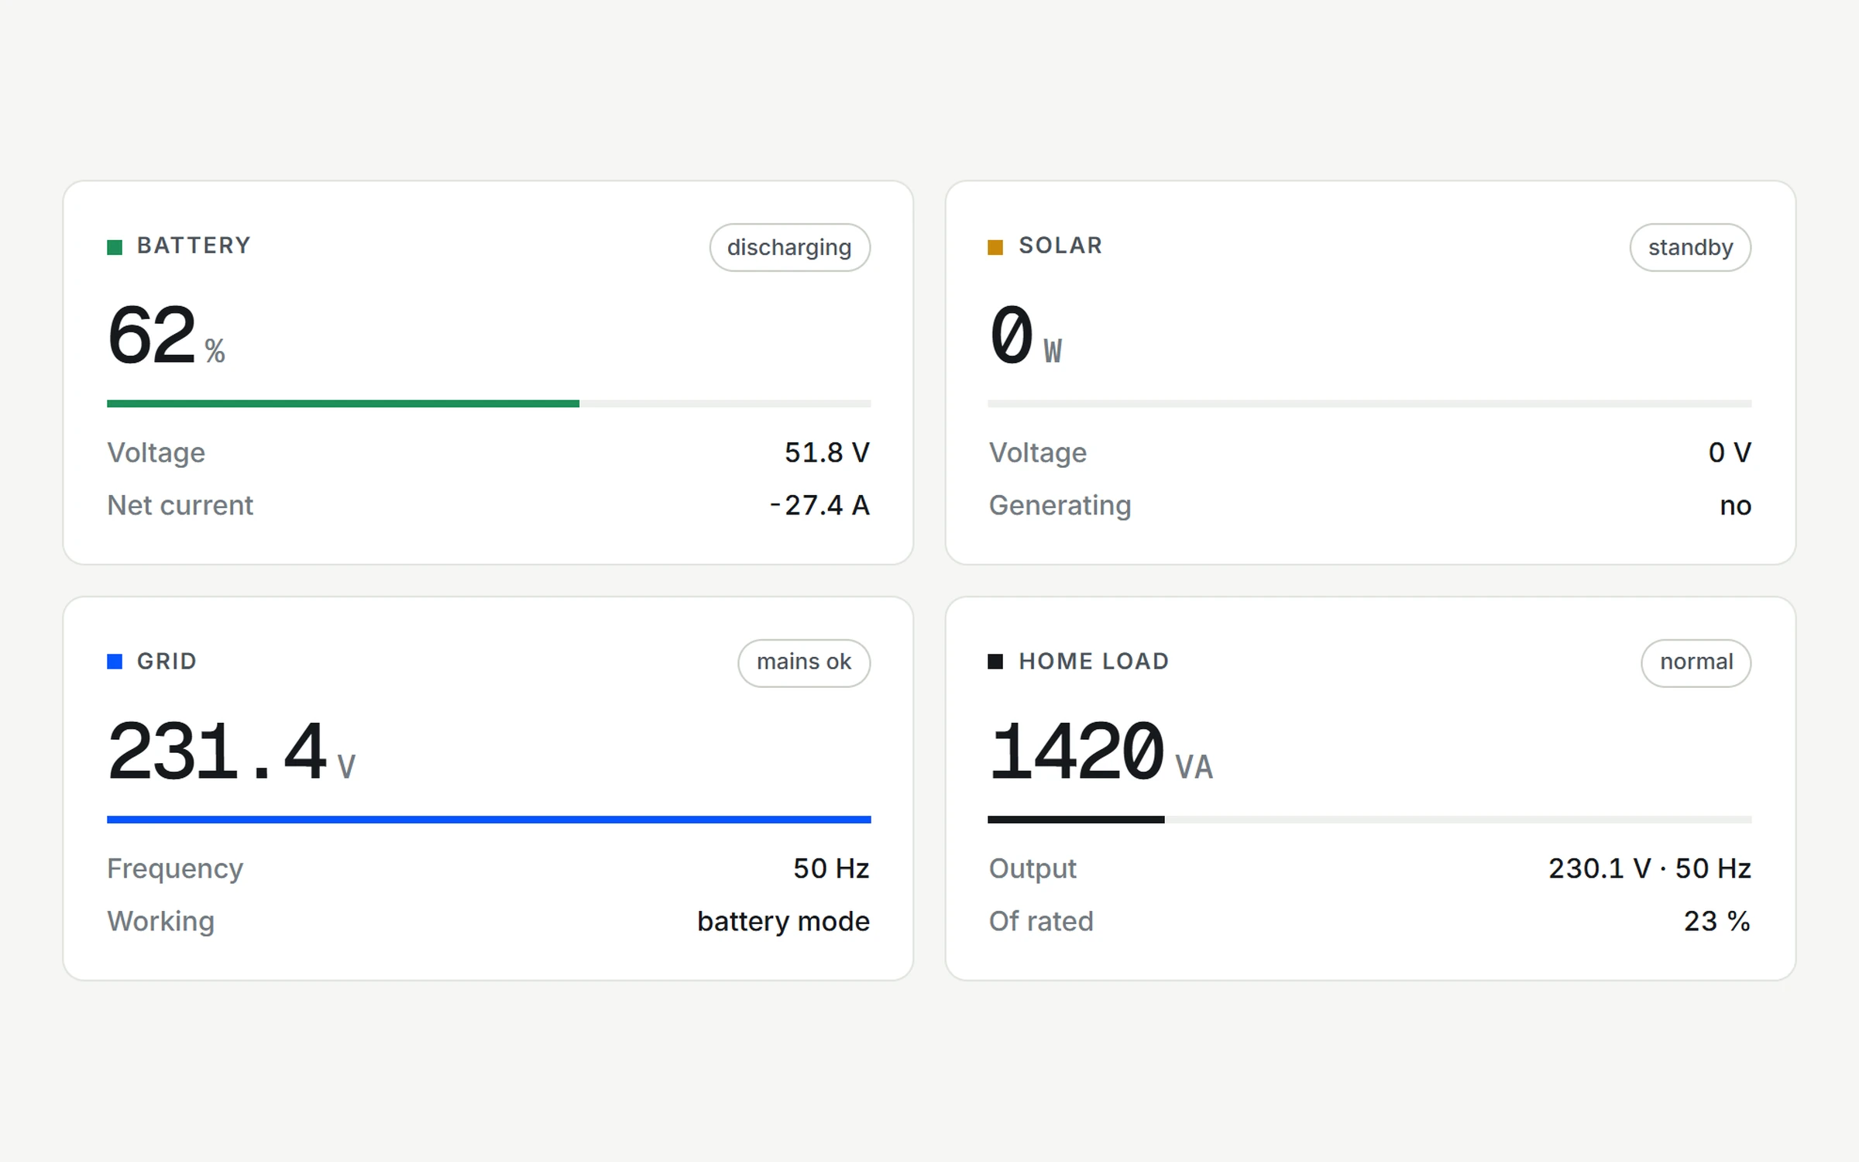Click the net current value -27.4 A
This screenshot has height=1162, width=1859.
click(820, 505)
